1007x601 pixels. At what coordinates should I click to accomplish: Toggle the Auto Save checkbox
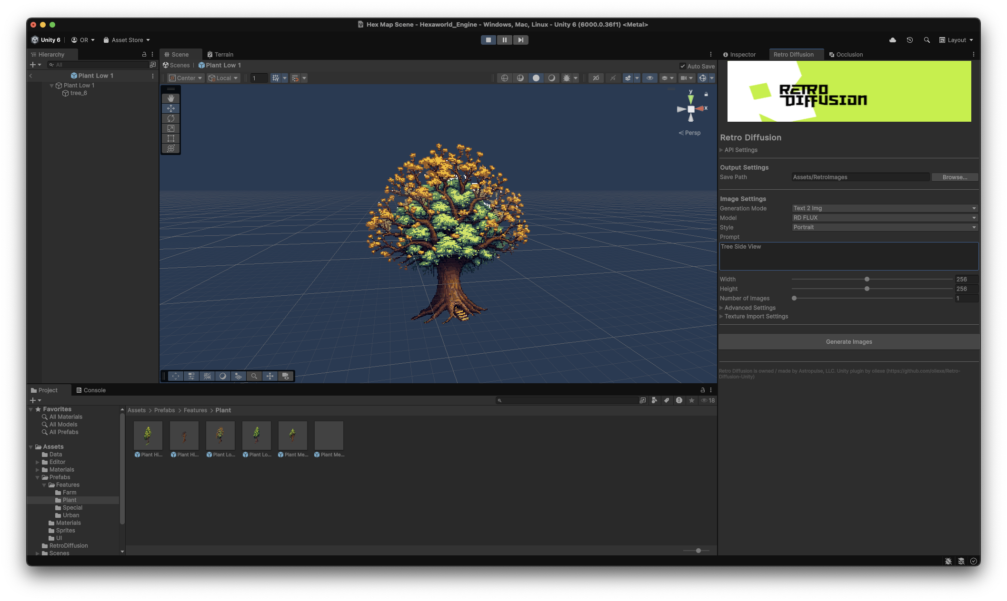pyautogui.click(x=683, y=66)
